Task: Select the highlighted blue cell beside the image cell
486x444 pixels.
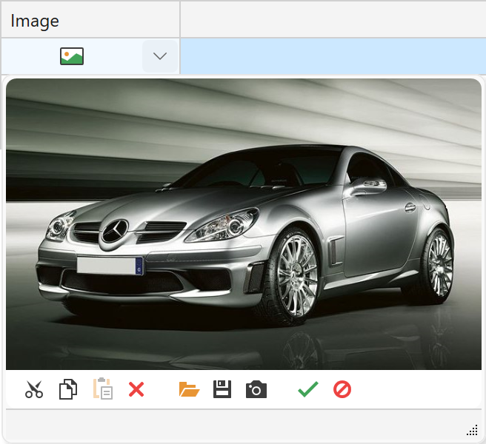Action: 333,56
